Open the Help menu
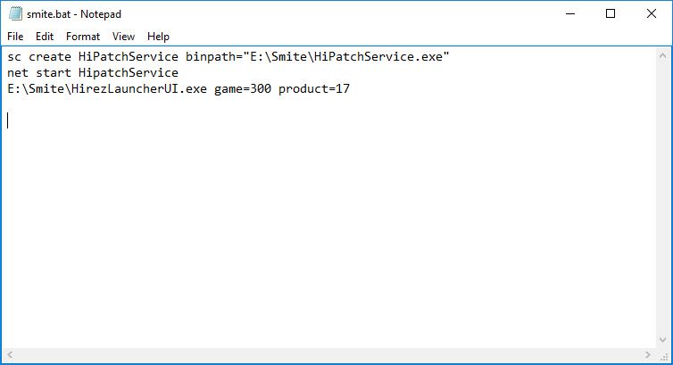This screenshot has height=365, width=673. (158, 37)
